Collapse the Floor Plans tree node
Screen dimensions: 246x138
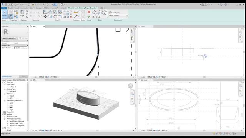pyautogui.click(x=5, y=84)
